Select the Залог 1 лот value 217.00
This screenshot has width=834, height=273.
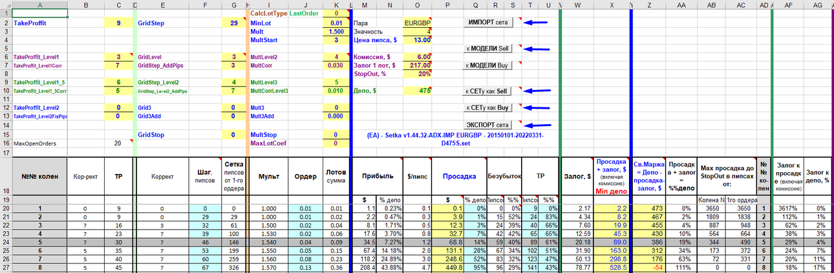coord(417,65)
